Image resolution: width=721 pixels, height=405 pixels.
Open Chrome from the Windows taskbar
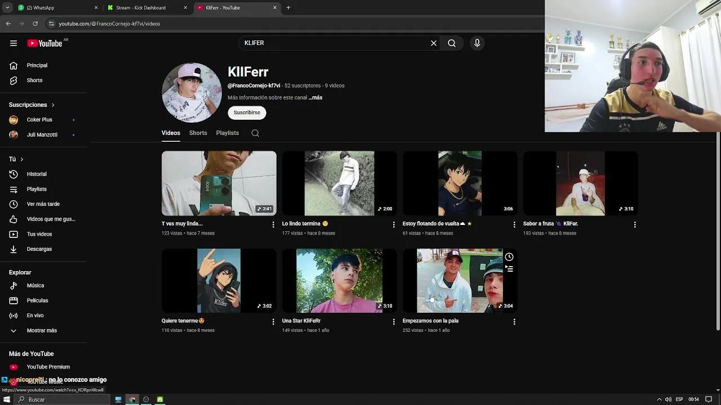132,399
